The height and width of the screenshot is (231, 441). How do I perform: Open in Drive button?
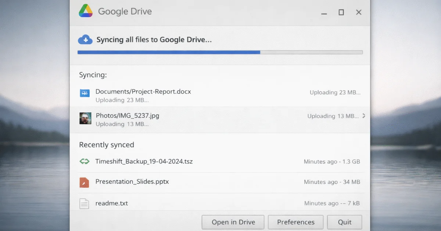(233, 222)
